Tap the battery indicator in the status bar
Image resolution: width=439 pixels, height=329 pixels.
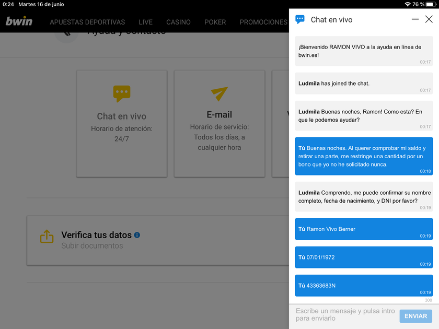(431, 4)
